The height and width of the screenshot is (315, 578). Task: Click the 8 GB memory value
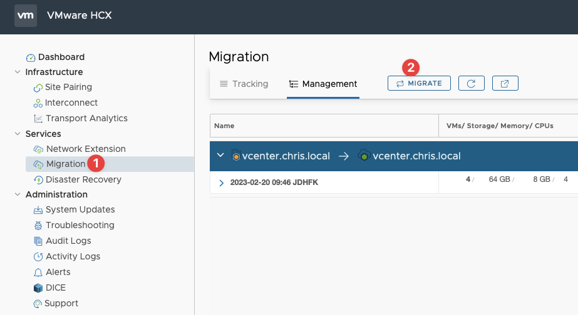pos(542,179)
